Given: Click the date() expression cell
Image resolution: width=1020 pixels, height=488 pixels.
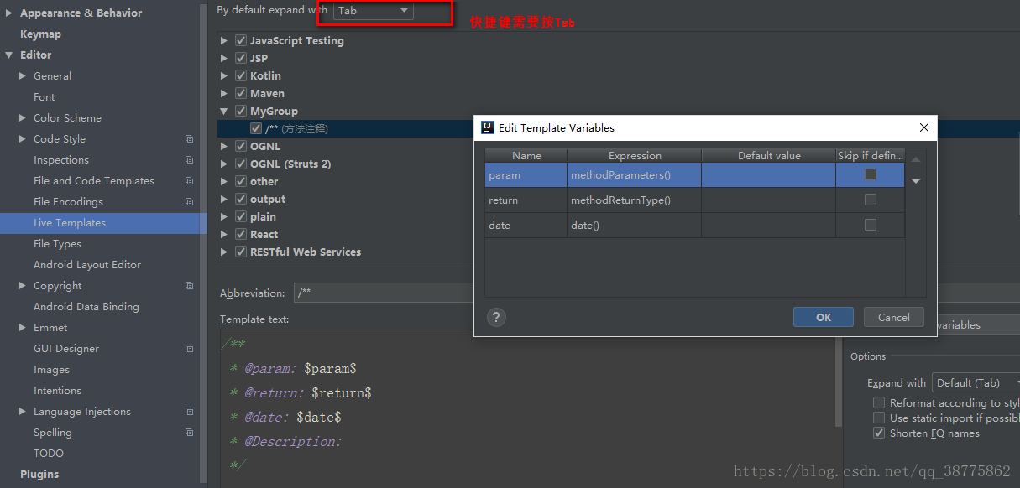Looking at the screenshot, I should [x=635, y=225].
